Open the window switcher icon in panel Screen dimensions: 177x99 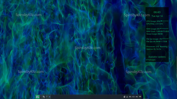point(44,97)
